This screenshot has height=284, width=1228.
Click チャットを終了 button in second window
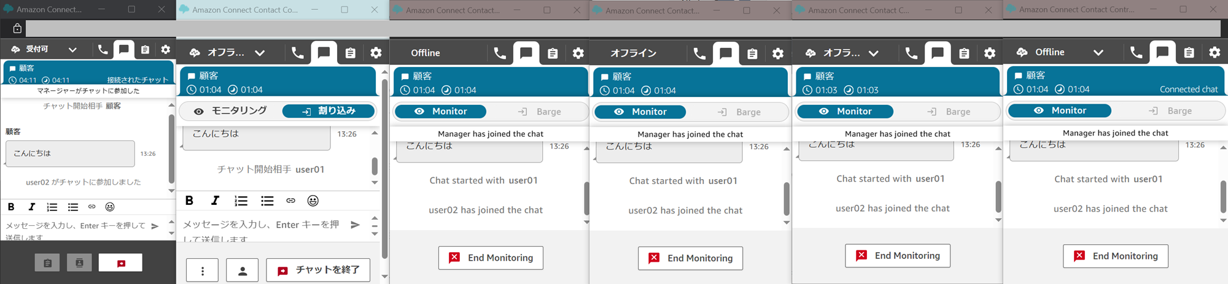(x=318, y=271)
